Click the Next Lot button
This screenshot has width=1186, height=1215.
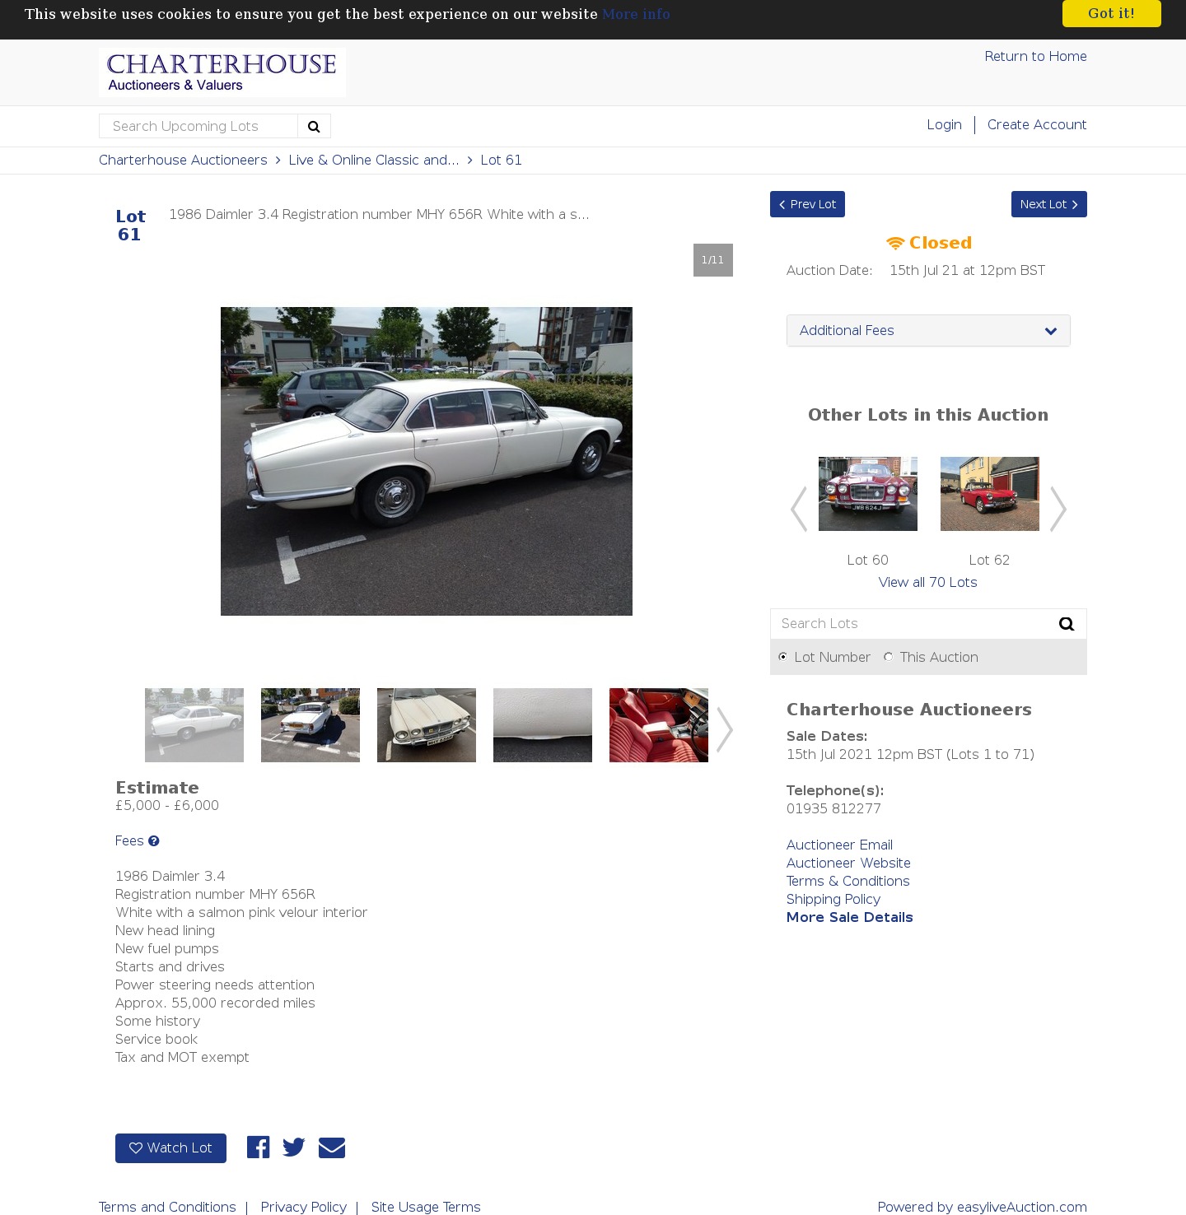(x=1048, y=204)
